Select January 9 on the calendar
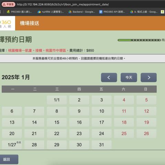 tap(79, 111)
